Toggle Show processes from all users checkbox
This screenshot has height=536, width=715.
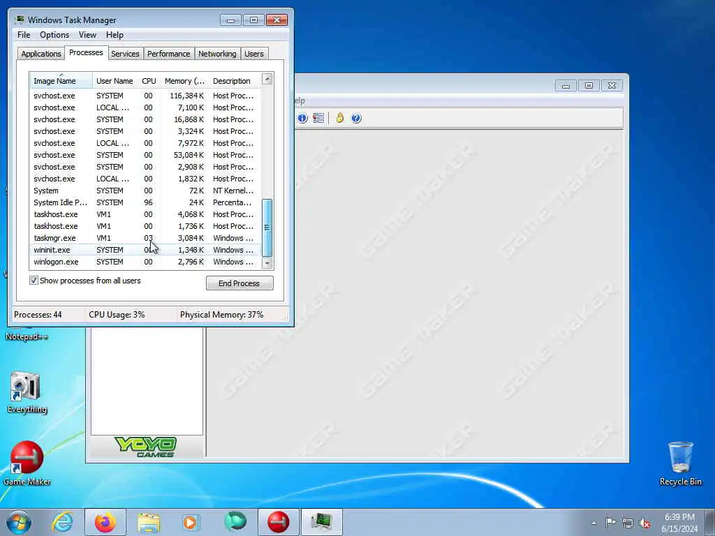click(x=34, y=281)
